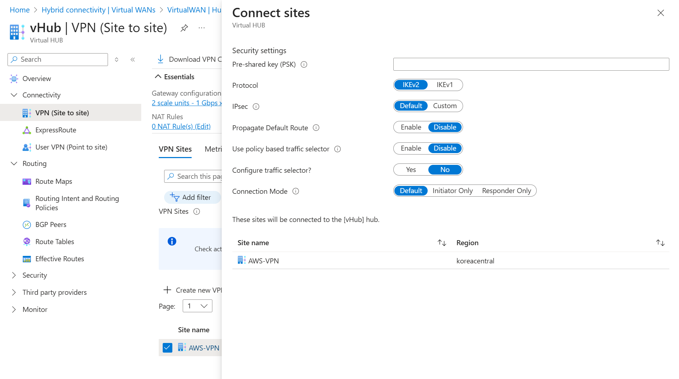The image size is (679, 379).
Task: Collapse the Essentials section
Action: 158,77
